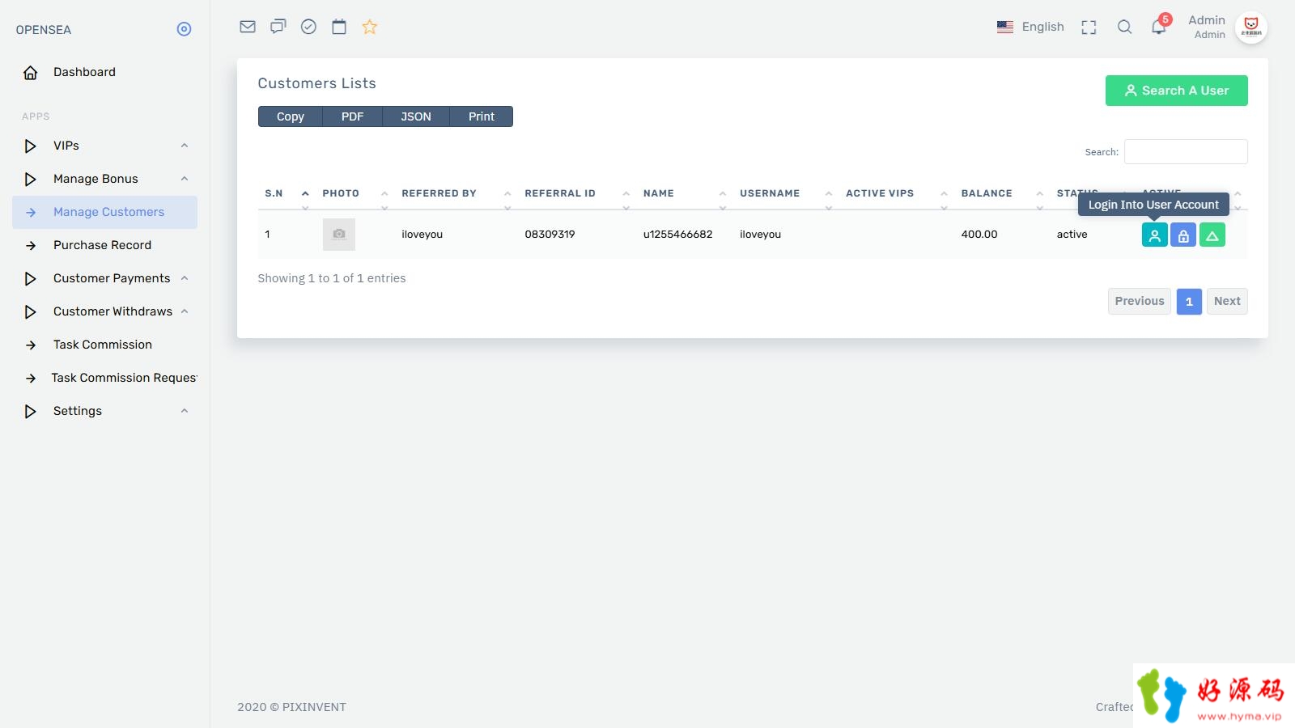
Task: Open the search magnifier in top bar
Action: (x=1124, y=27)
